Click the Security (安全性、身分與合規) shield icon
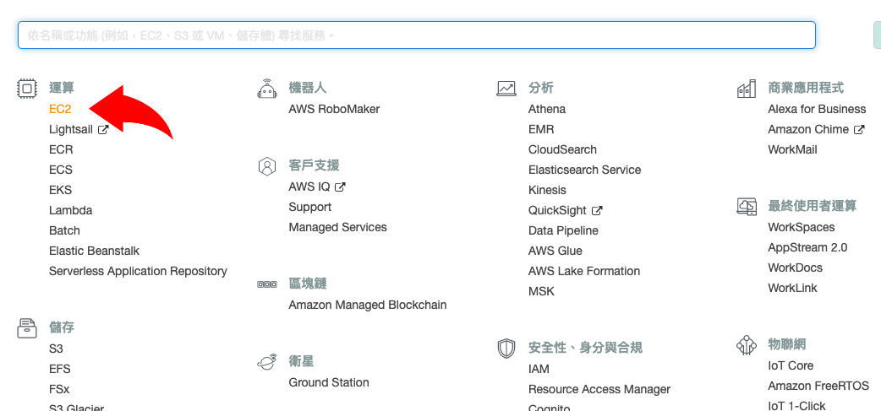The image size is (881, 411). 506,349
